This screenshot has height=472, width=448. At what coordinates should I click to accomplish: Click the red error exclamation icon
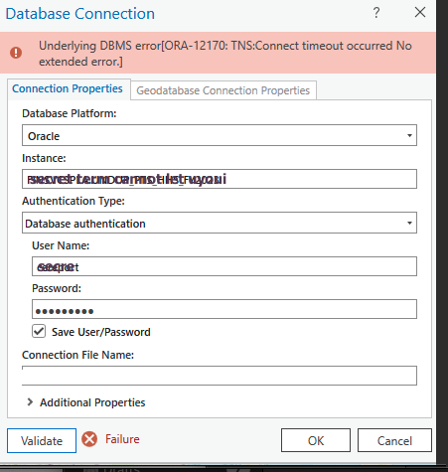(x=16, y=53)
